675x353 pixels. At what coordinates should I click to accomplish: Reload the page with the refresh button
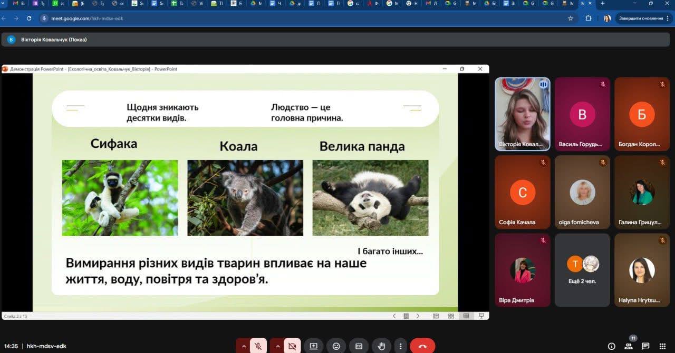tap(28, 18)
